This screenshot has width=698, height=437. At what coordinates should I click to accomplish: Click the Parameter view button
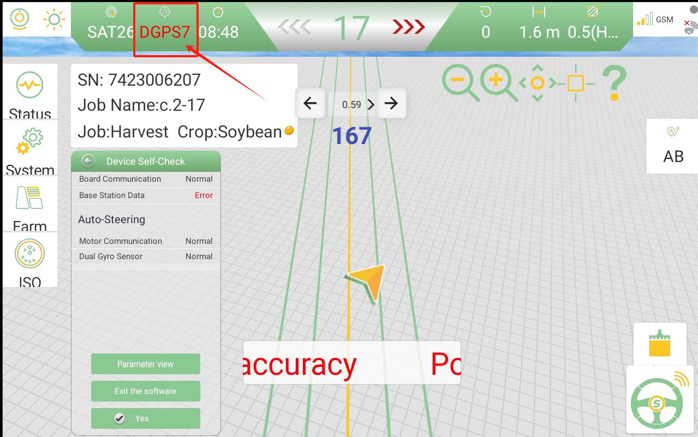(x=145, y=364)
